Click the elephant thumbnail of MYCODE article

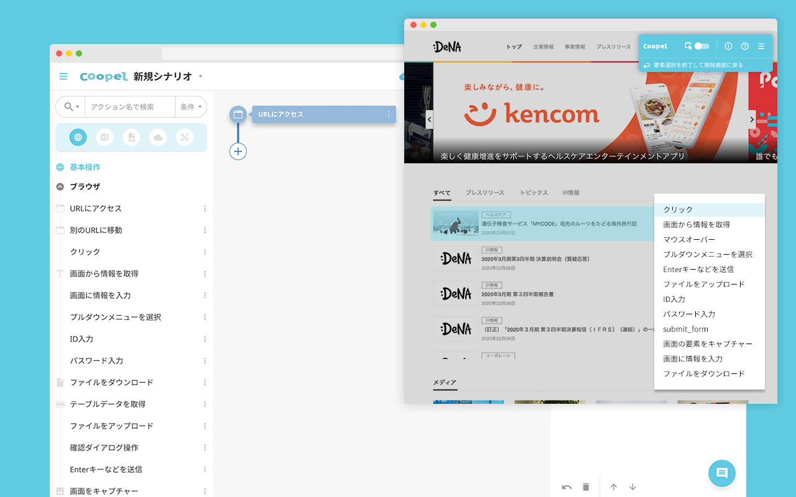(456, 223)
